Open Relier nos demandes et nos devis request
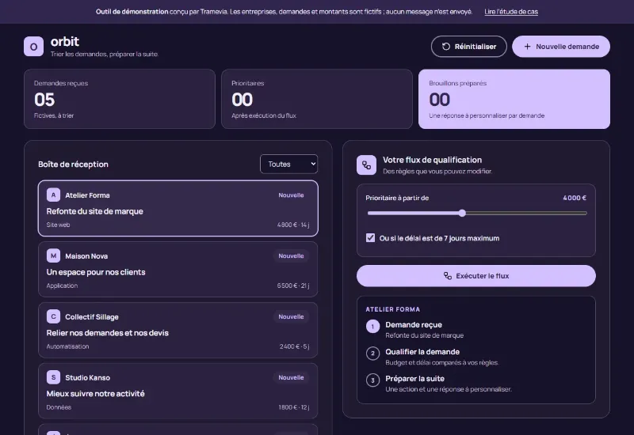This screenshot has width=634, height=435. pos(178,330)
